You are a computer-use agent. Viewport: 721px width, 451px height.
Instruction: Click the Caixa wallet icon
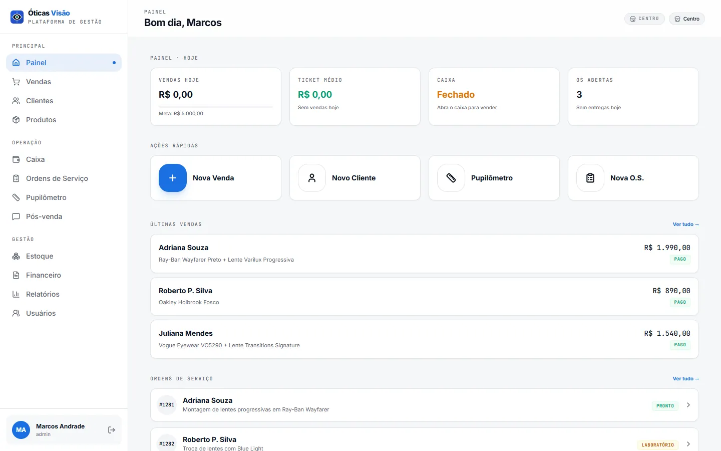point(16,159)
